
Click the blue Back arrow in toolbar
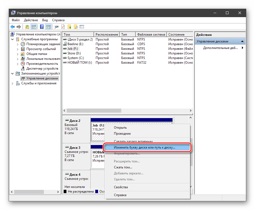[x=13, y=27]
